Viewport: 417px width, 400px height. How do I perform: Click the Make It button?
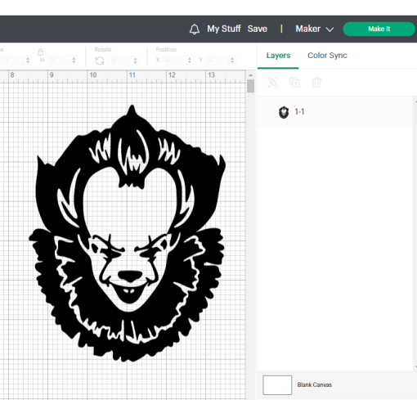click(379, 29)
